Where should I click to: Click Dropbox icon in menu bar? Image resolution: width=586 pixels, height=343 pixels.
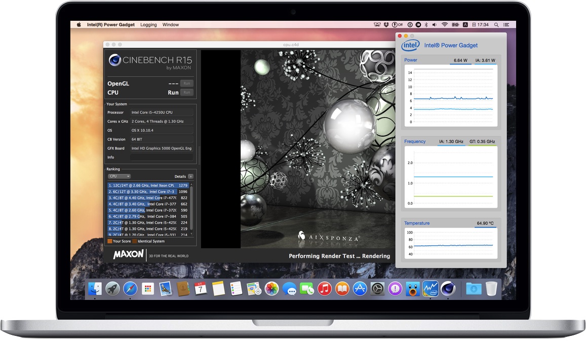click(x=387, y=25)
